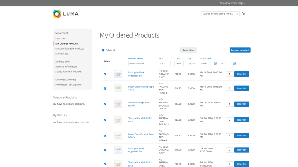Screen dimensions: 298x167
Task: Reorder Heavy Duty Packing Tape from Feb 26
Action: click(242, 135)
